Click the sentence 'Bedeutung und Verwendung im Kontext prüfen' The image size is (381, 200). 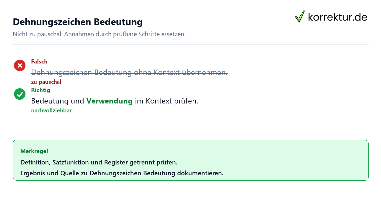115,101
